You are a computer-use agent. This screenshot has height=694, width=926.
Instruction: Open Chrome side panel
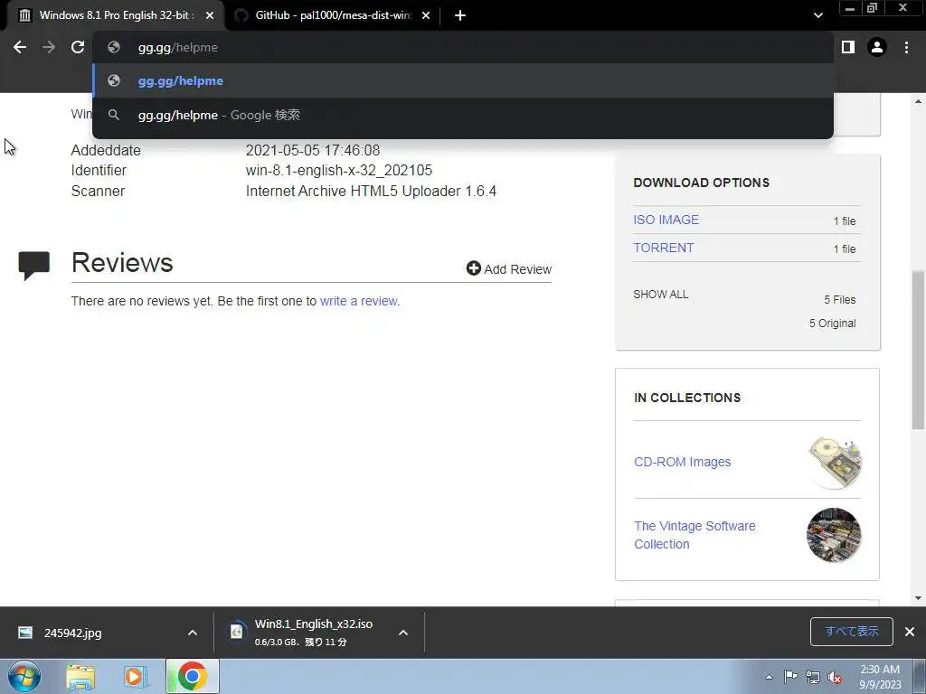[848, 47]
